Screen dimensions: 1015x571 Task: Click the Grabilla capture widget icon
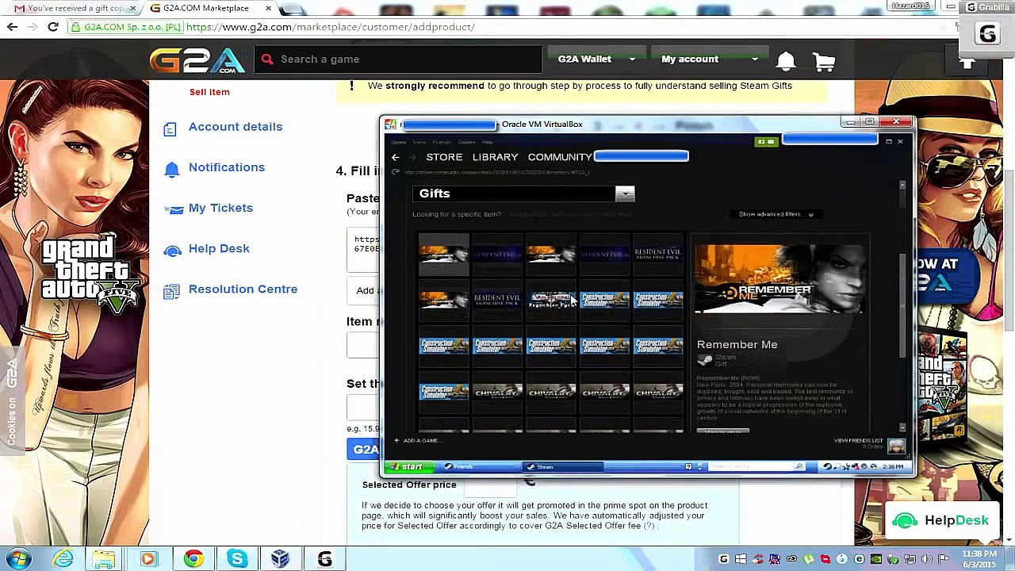[x=987, y=34]
